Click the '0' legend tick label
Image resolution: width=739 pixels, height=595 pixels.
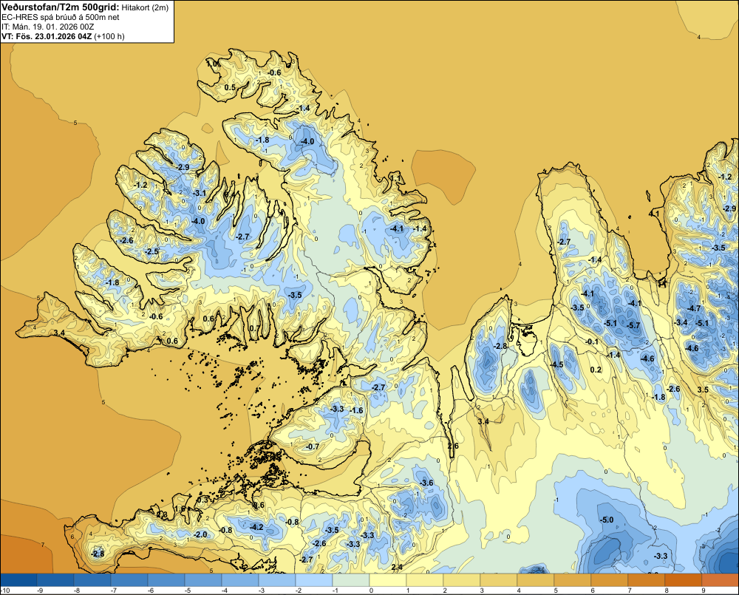click(371, 591)
